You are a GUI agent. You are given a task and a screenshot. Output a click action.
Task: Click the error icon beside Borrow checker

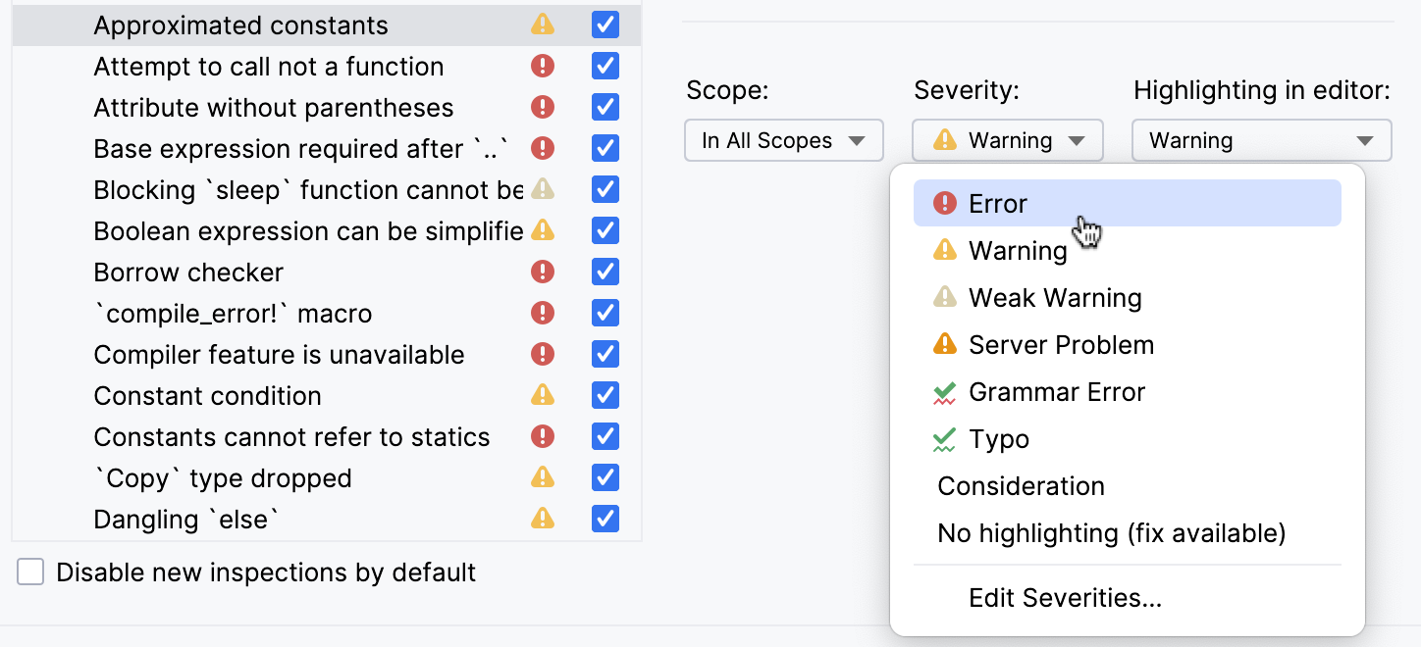point(542,272)
